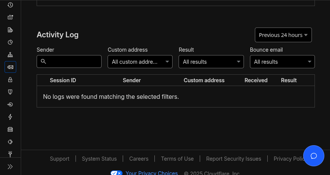
Task: Open the Email routing sidebar icon
Action: tap(10, 67)
